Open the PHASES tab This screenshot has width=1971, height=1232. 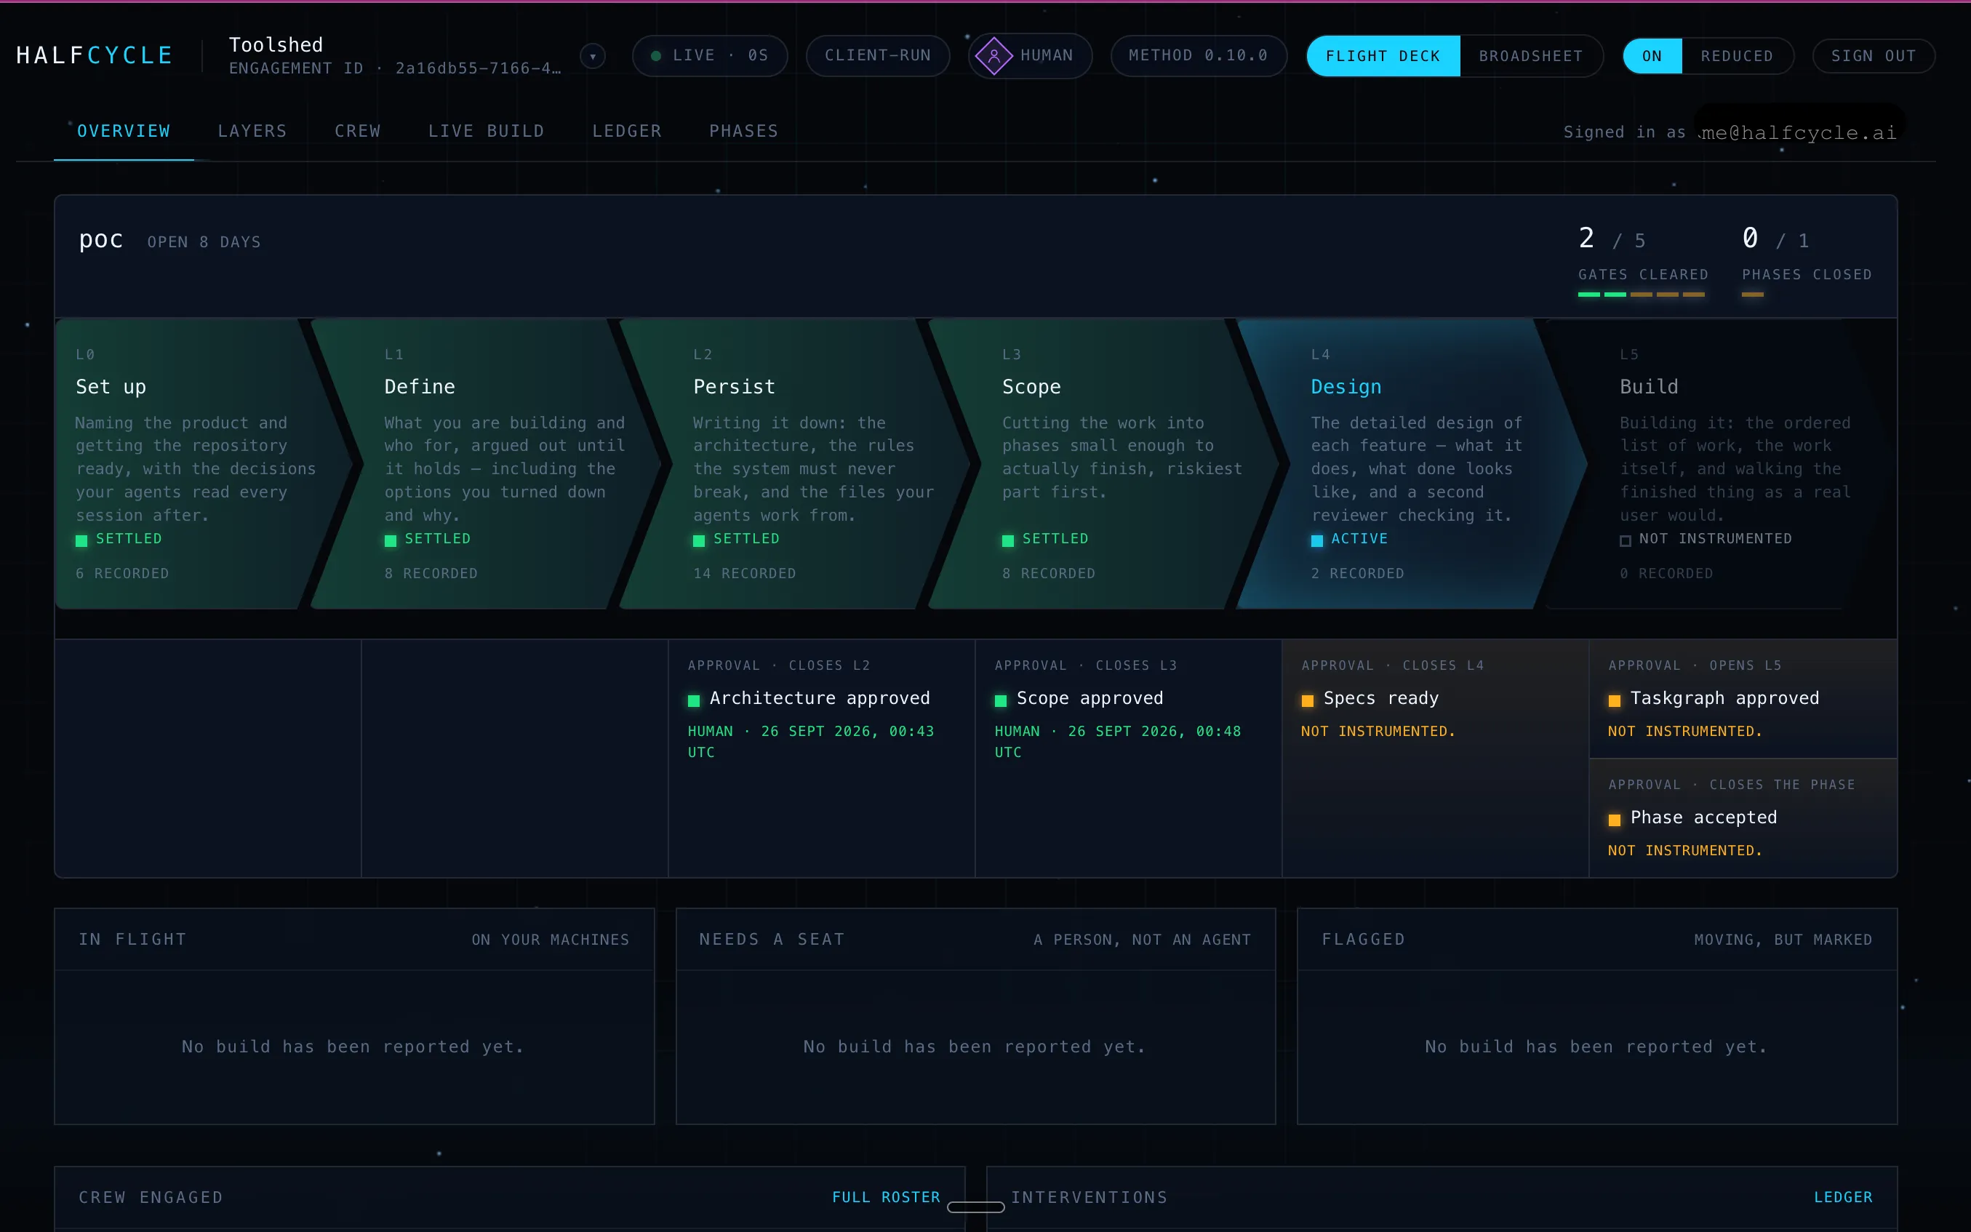[744, 131]
